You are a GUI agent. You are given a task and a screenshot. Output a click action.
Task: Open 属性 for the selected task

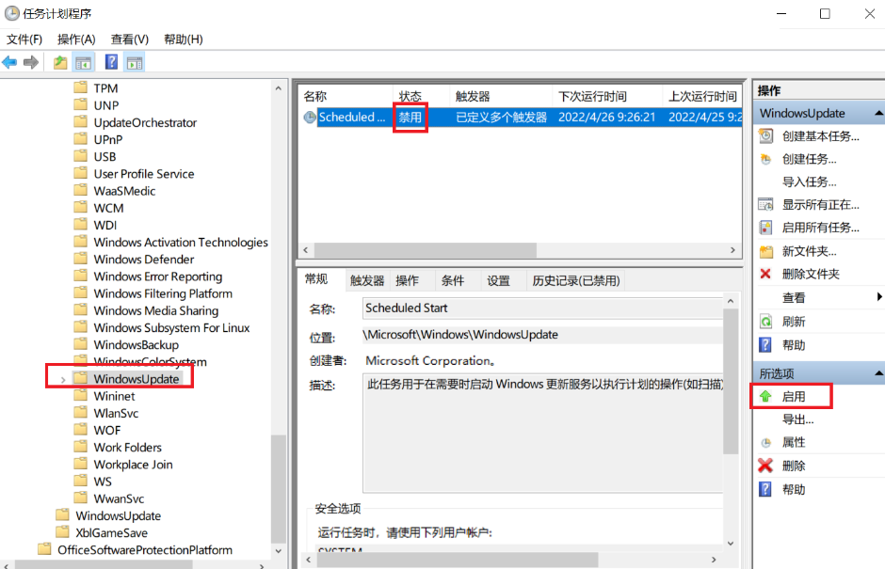(793, 442)
